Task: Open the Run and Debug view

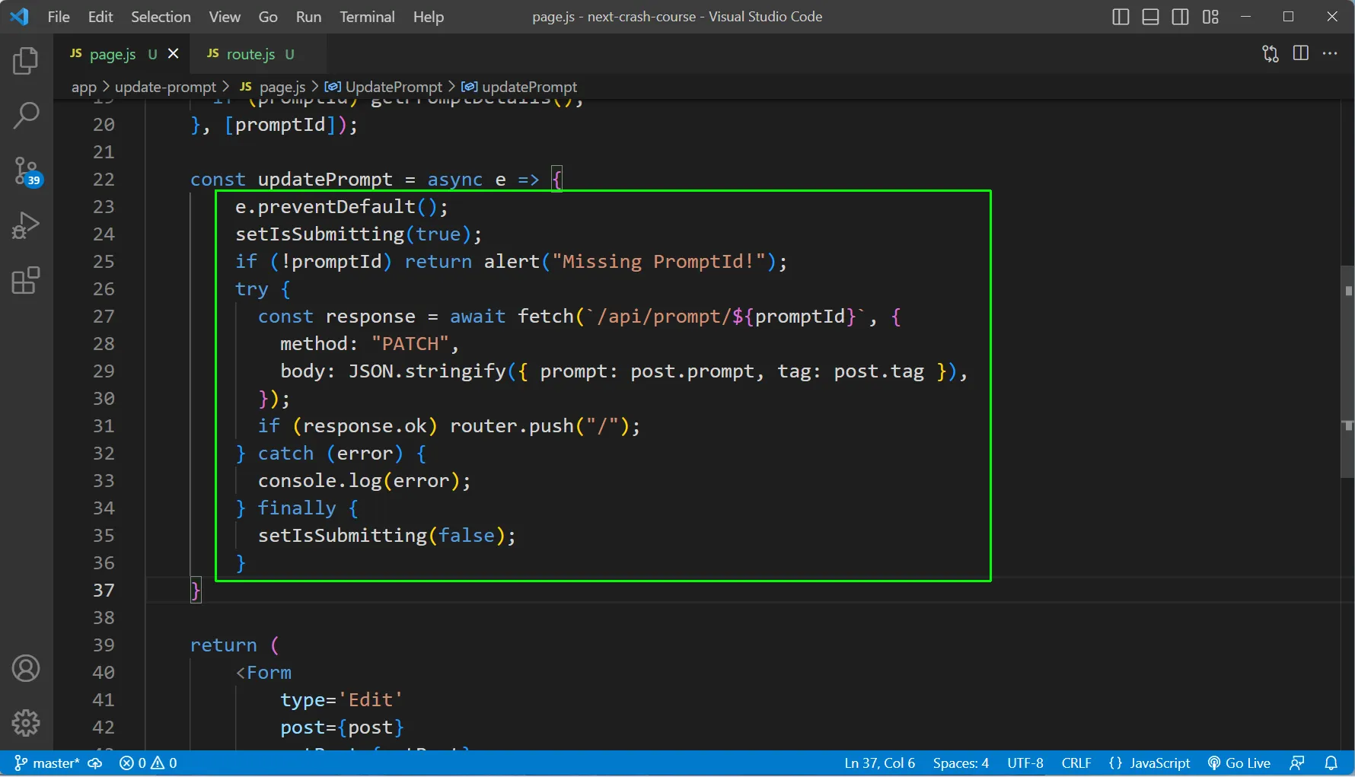Action: point(26,225)
